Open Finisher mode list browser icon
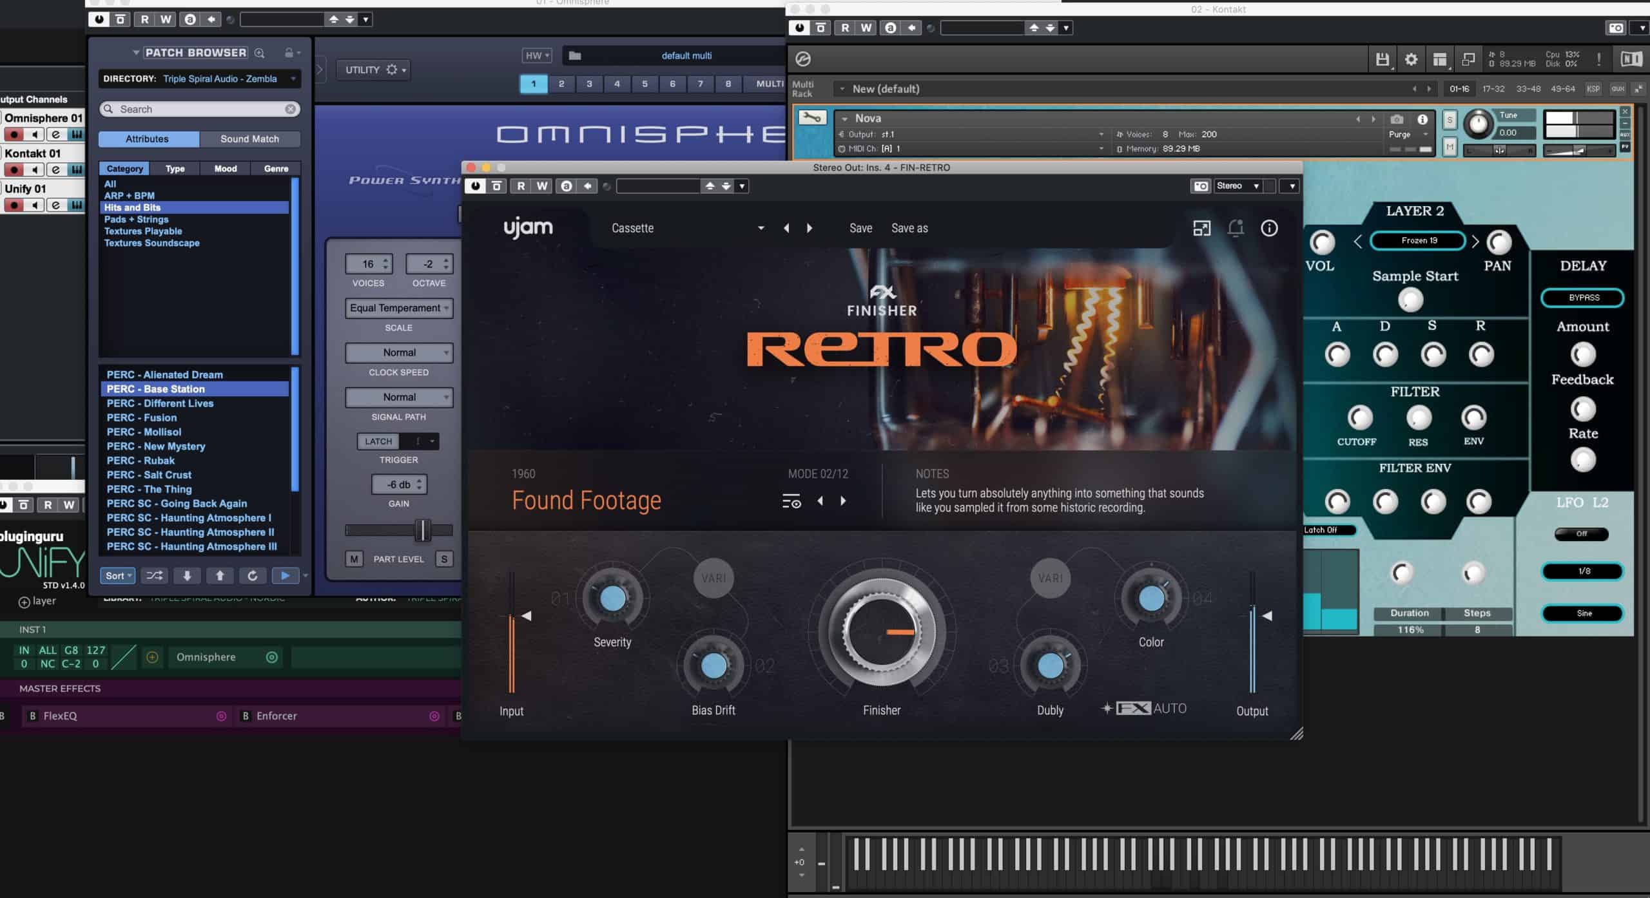Screen dimensions: 1650x898 point(791,501)
